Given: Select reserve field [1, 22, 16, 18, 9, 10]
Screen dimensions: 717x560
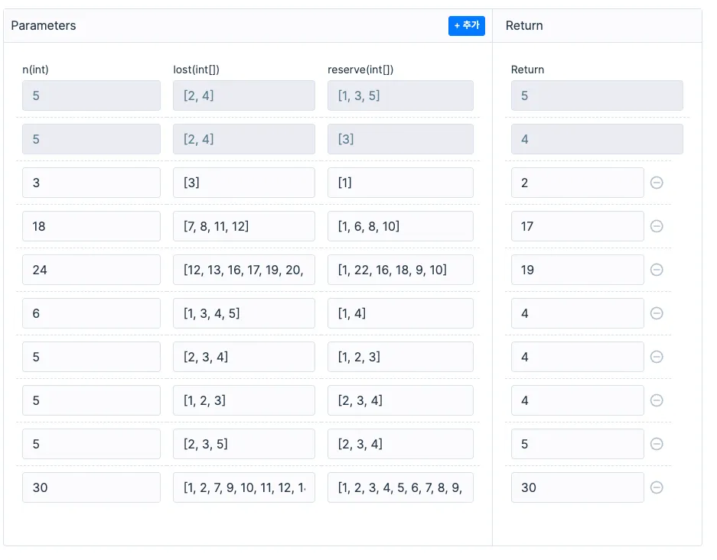Looking at the screenshot, I should (400, 270).
